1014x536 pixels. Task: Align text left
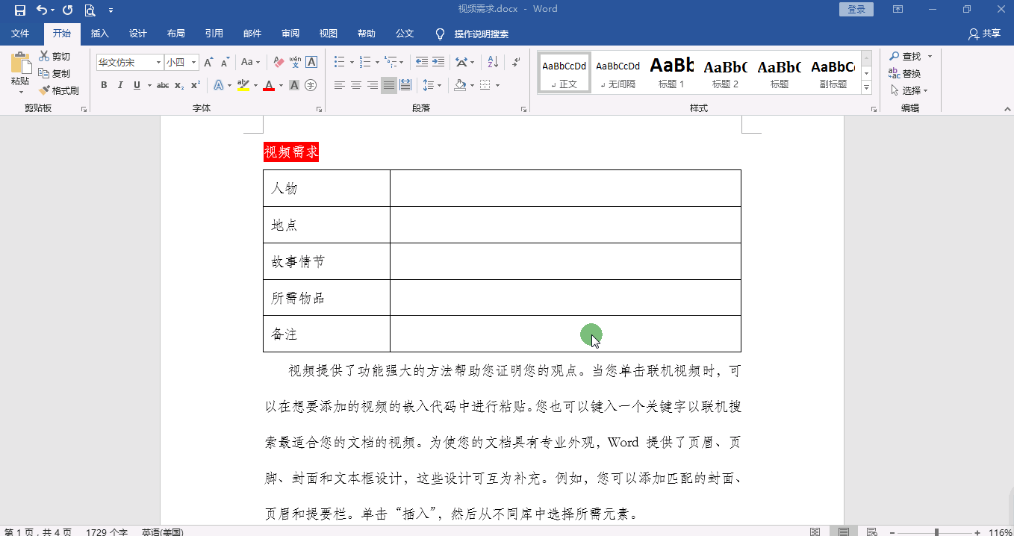coord(340,85)
